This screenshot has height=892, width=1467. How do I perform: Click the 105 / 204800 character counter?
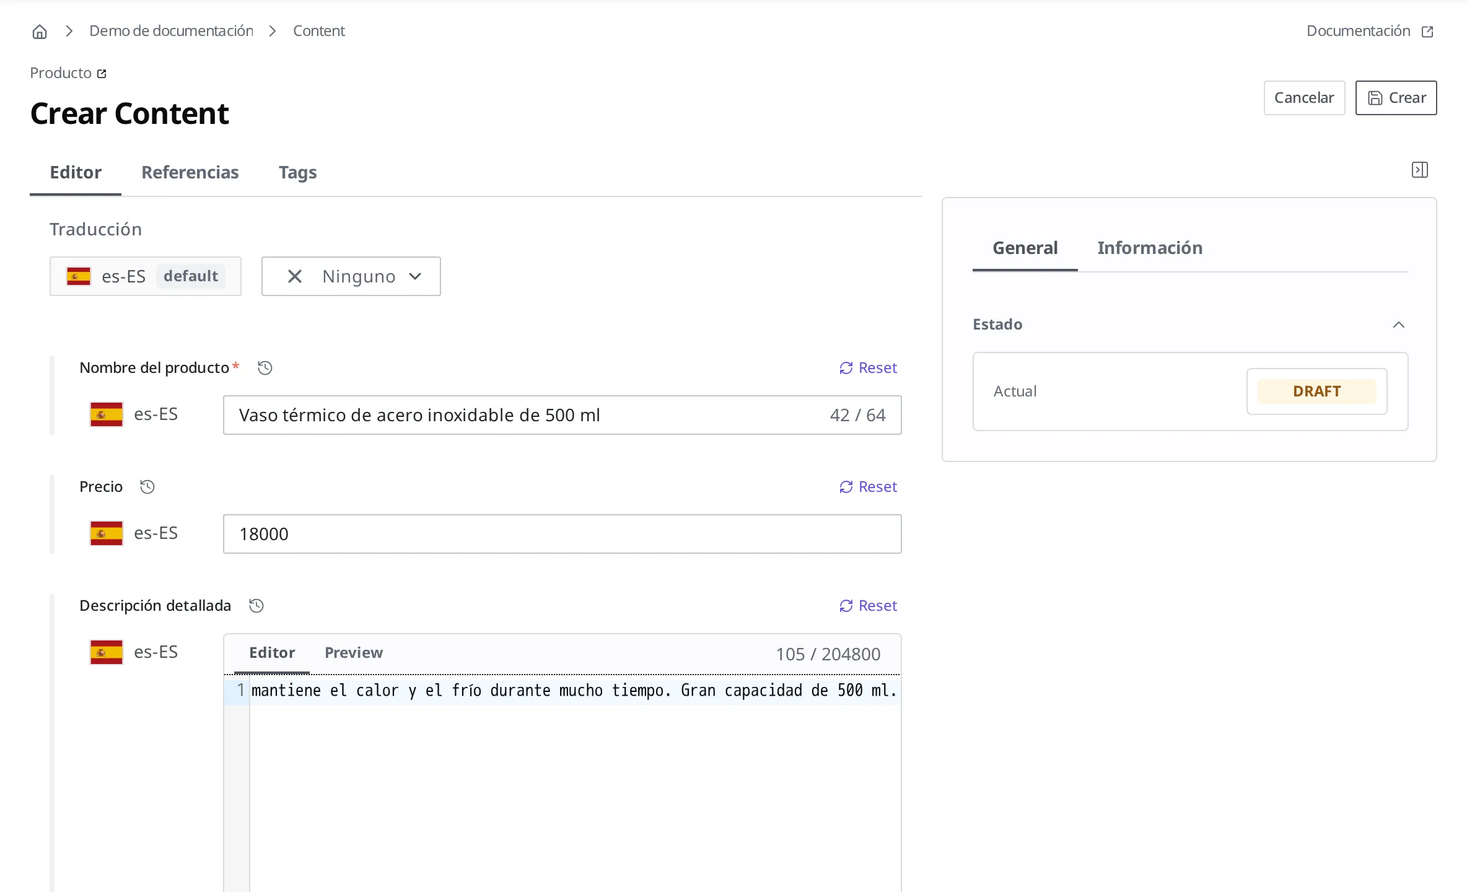[828, 654]
